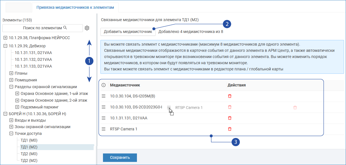
Task: Collapse the 10.1.29.39 ДеВизор node
Action: pos(5,46)
